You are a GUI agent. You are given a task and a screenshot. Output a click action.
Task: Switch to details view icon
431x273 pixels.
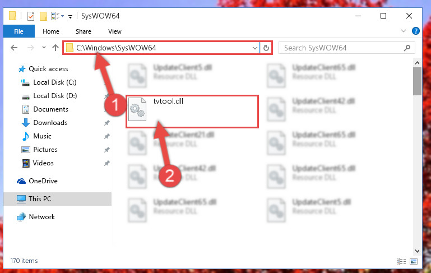tap(401, 261)
